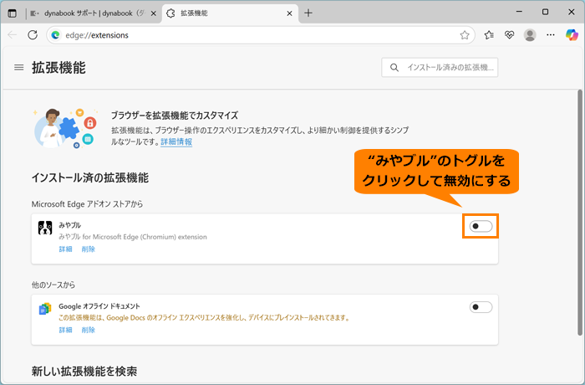Click the Microsoft Edge アドオン ストアから label
The image size is (585, 385).
point(87,204)
